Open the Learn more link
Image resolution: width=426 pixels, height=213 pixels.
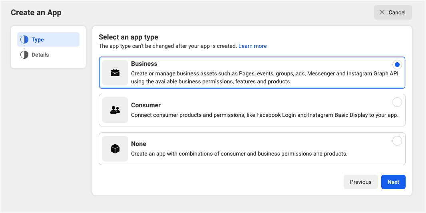click(x=253, y=46)
